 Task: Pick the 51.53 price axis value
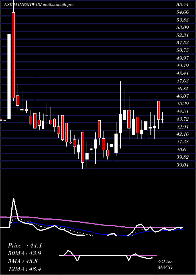click(x=183, y=43)
